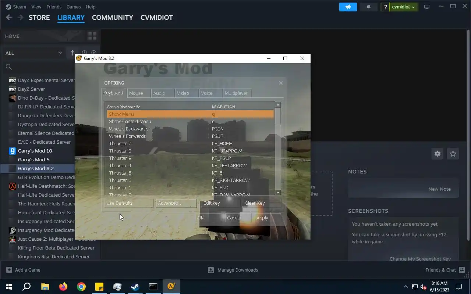This screenshot has width=471, height=294.
Task: Click Insurgency Mod Dedicated icon
Action: [x=12, y=230]
